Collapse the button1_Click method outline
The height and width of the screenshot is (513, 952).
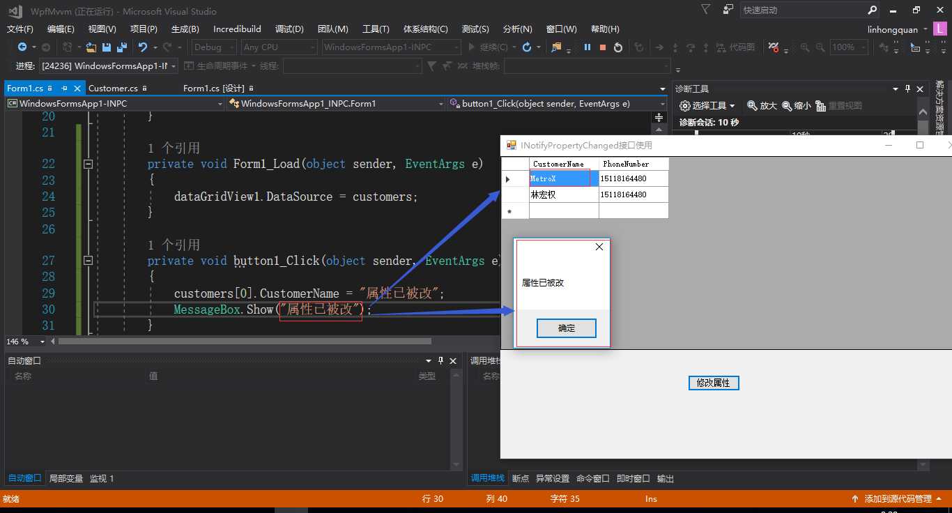(88, 261)
